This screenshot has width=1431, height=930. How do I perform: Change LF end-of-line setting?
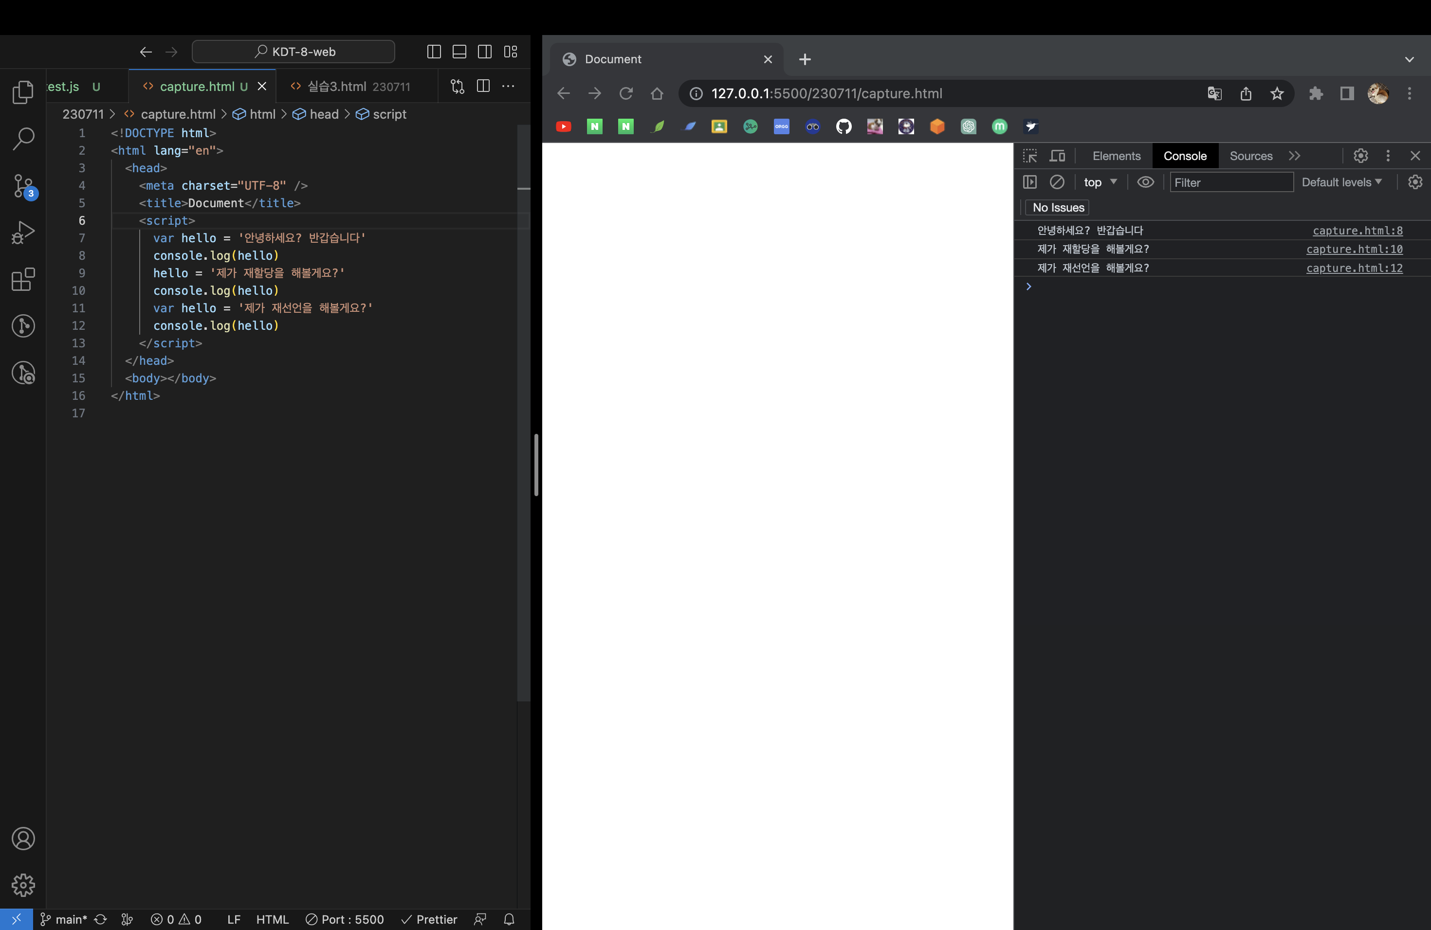[x=234, y=919]
